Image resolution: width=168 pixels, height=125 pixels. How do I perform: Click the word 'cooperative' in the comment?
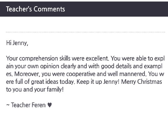(81, 74)
